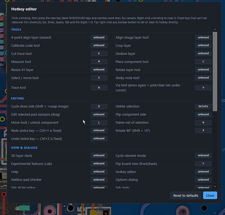Screen dimensions: 225x215
Task: Set a binding for Experimental features (Lab)
Action: tap(99, 164)
